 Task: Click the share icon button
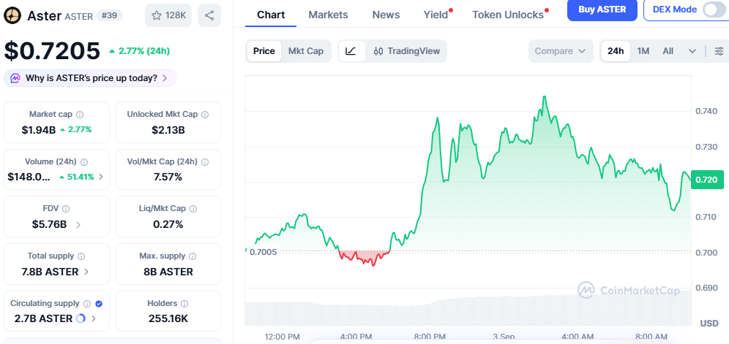209,15
